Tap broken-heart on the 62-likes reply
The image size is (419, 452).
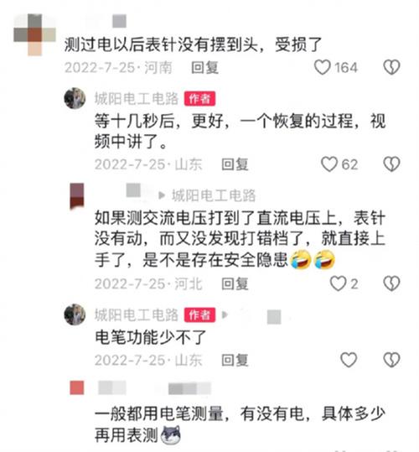(x=391, y=164)
